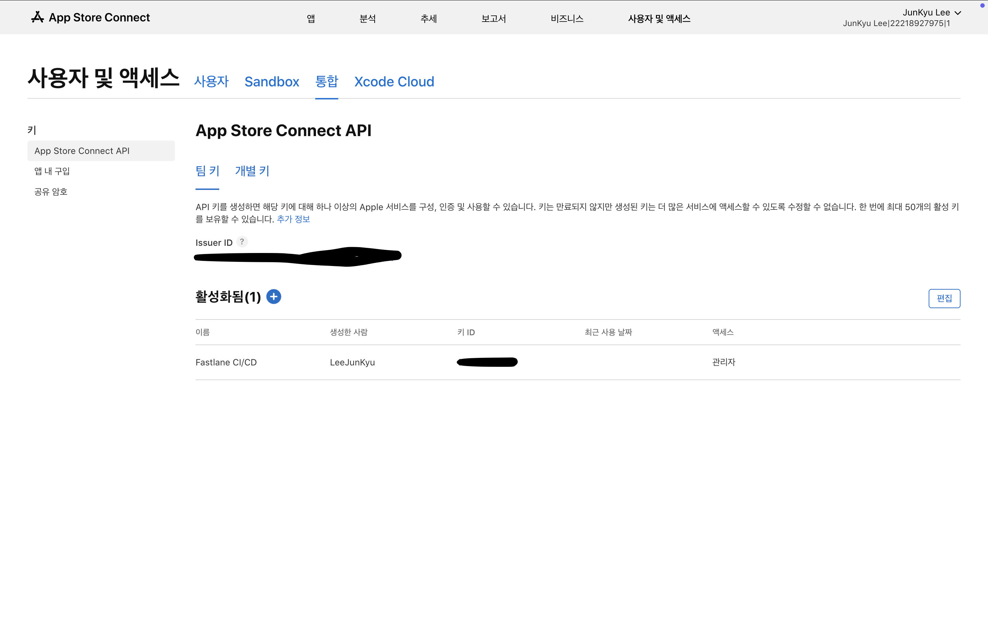Click the App Store Connect logo icon
Screen dimensions: 988x617
click(37, 17)
